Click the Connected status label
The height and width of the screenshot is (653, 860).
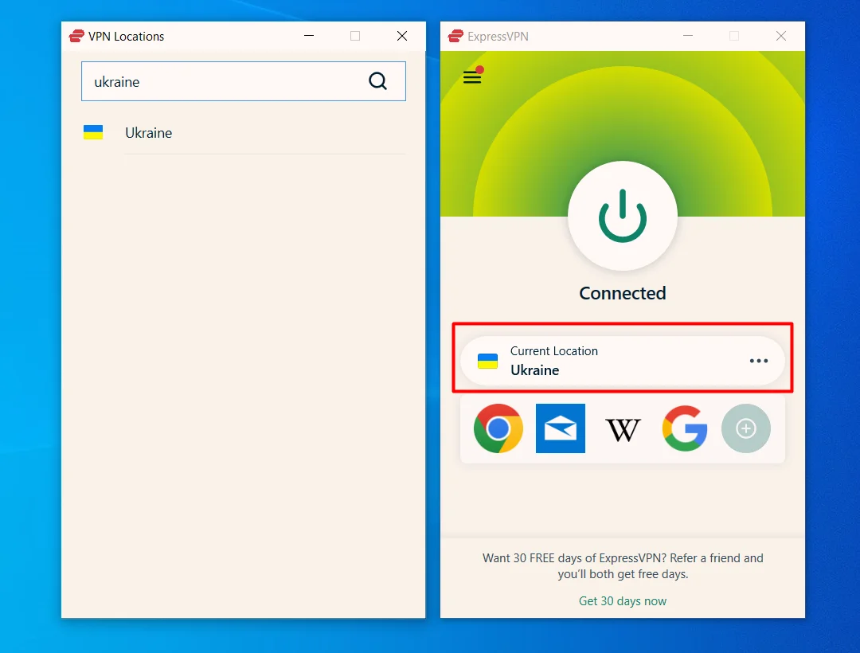[623, 293]
